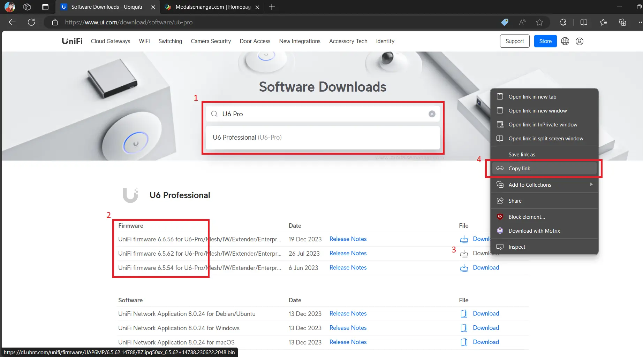Open the split screen icon in toolbar

pyautogui.click(x=584, y=22)
